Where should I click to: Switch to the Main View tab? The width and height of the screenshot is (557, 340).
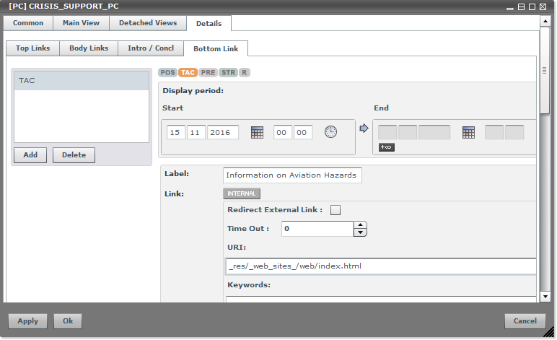[x=81, y=23]
